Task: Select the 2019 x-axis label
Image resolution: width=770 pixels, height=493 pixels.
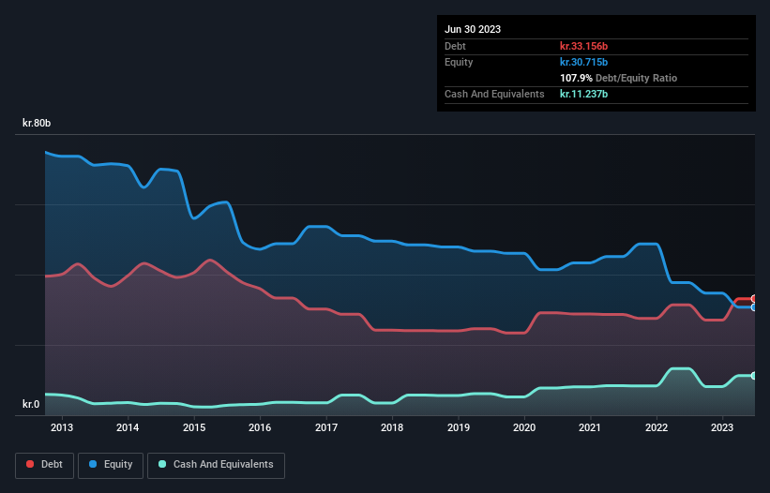Action: (x=459, y=427)
